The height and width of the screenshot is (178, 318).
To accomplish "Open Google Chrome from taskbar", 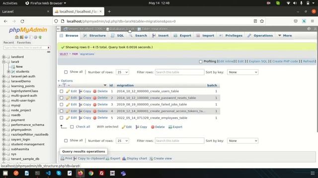I will click(91, 173).
